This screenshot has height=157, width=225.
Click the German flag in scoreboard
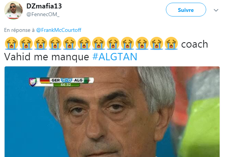pyautogui.click(x=45, y=80)
